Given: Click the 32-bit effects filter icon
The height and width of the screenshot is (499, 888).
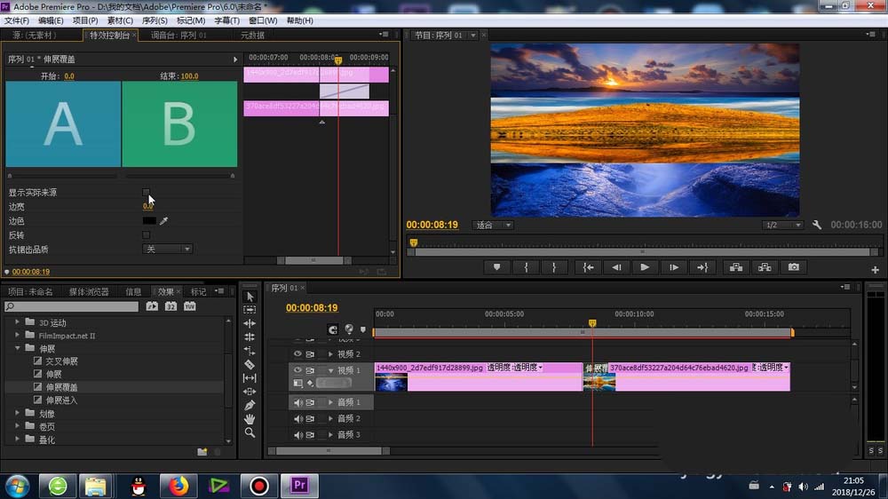Looking at the screenshot, I should 170,306.
